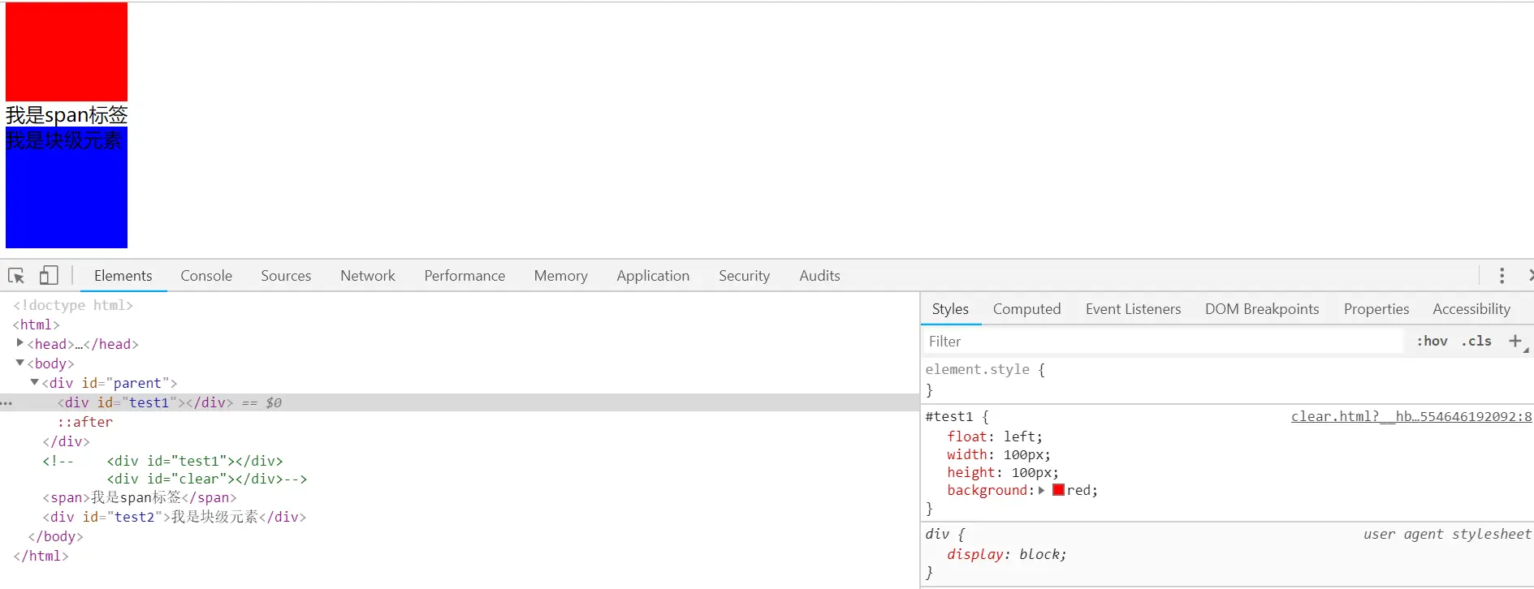1534x589 pixels.
Task: Open the Sources tab
Action: 286,276
